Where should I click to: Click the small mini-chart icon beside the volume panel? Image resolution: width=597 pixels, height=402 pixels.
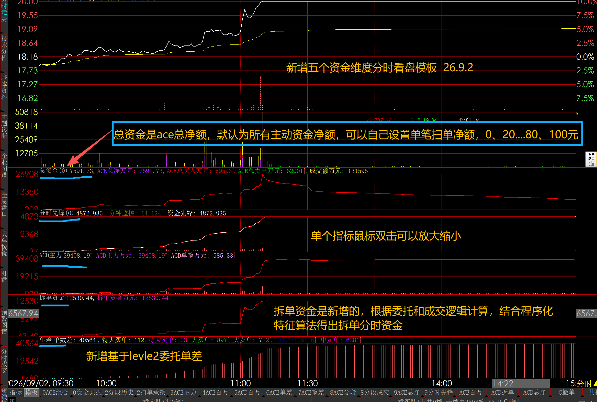(x=578, y=113)
